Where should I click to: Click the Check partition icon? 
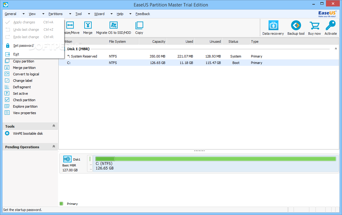7,100
